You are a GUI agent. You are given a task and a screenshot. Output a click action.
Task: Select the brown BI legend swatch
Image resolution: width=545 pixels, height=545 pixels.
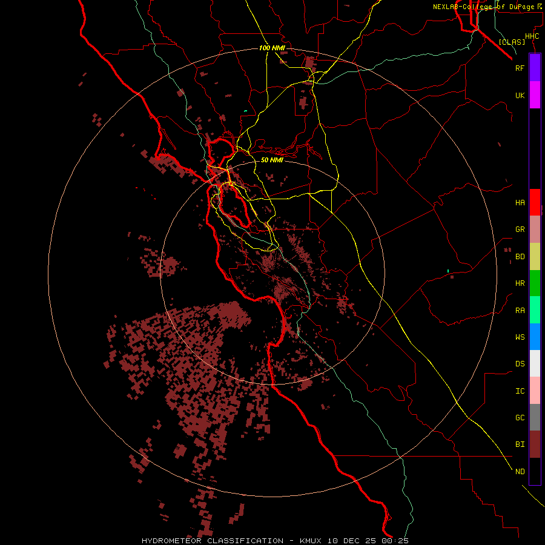click(535, 444)
